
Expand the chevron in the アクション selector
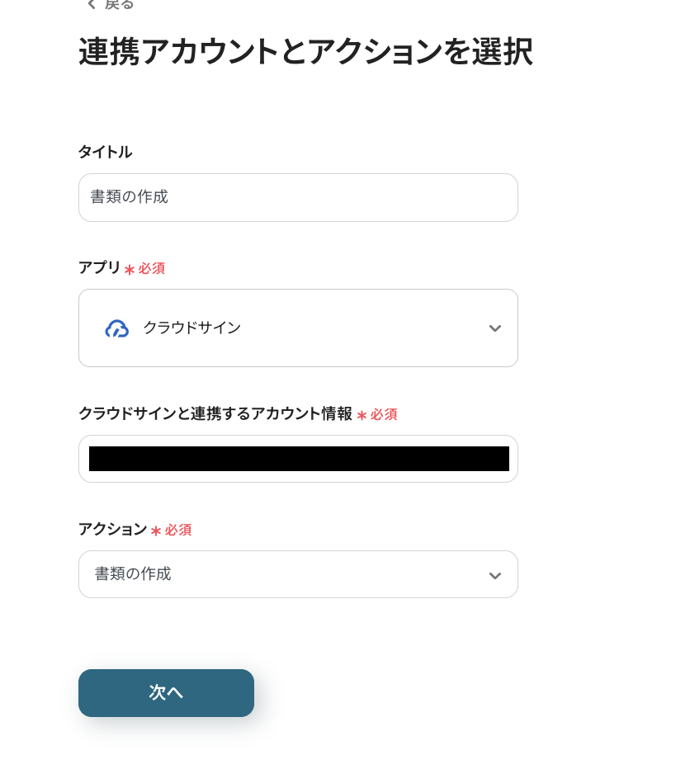point(495,575)
